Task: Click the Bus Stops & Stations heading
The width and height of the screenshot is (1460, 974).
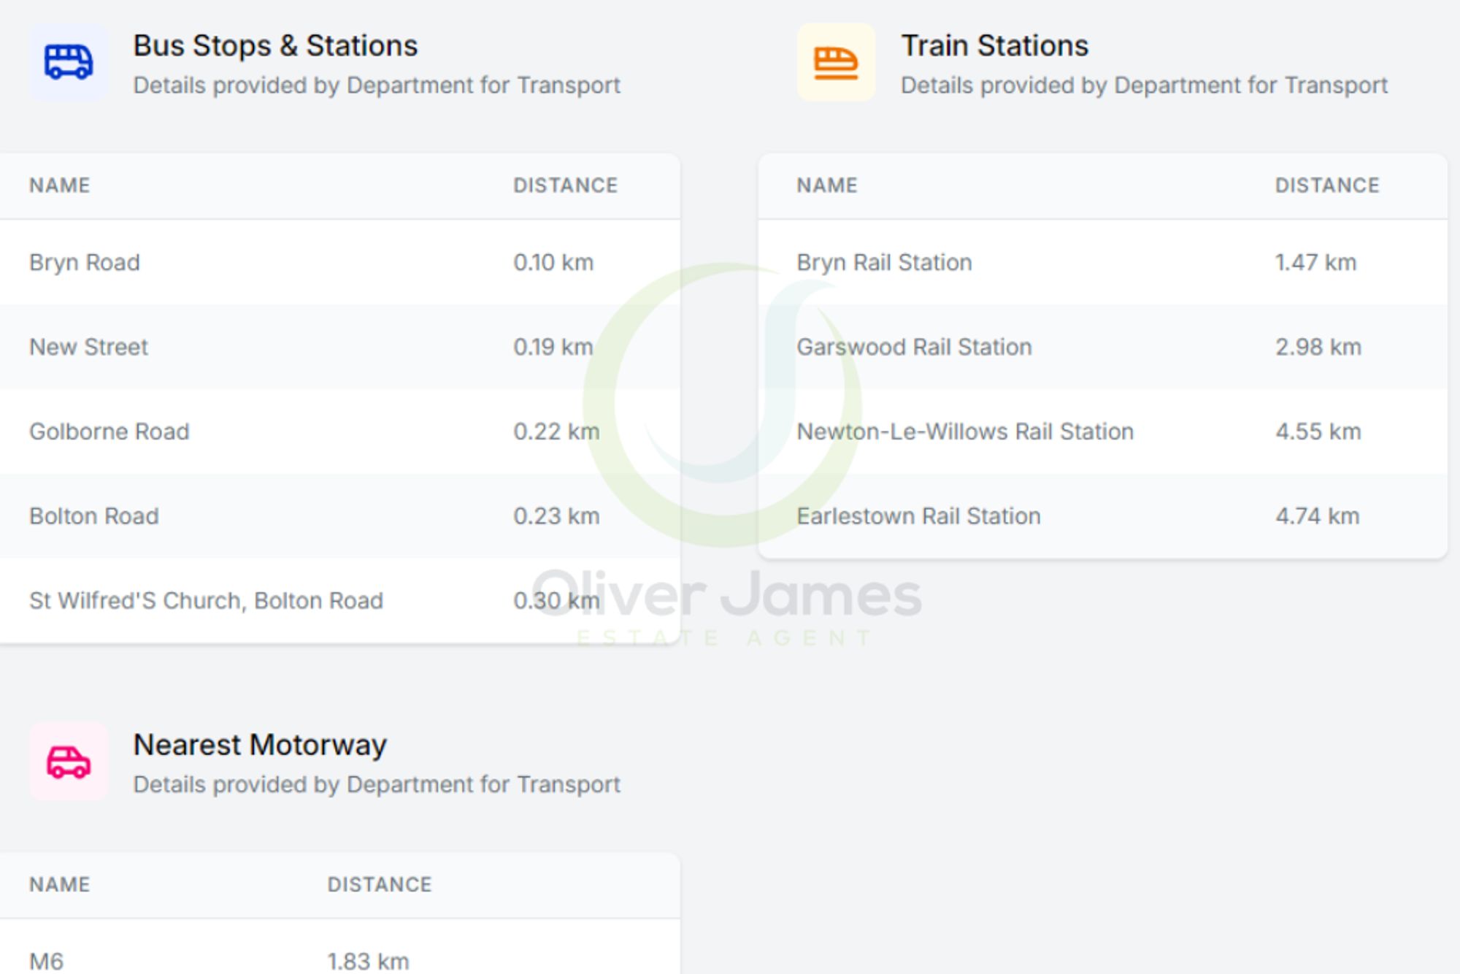Action: coord(275,46)
